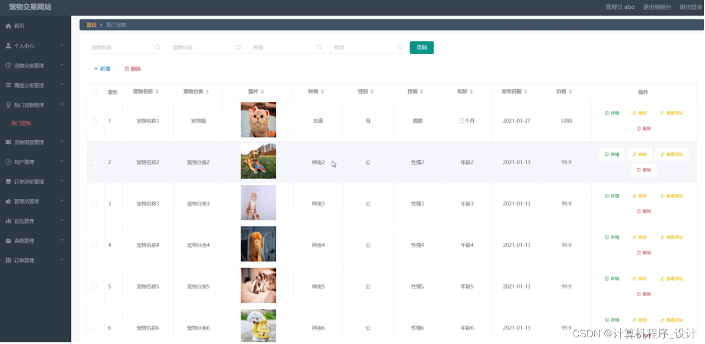Click the cat thumbnail in row 宠物名称1
This screenshot has width=705, height=344.
coord(258,120)
